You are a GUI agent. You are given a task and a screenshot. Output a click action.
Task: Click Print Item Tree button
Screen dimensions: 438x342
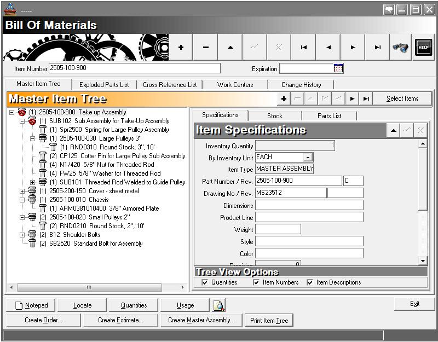(269, 321)
